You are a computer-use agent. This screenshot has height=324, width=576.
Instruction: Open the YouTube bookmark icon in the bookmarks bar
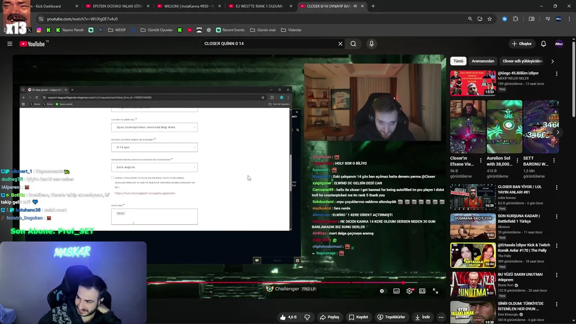click(189, 30)
